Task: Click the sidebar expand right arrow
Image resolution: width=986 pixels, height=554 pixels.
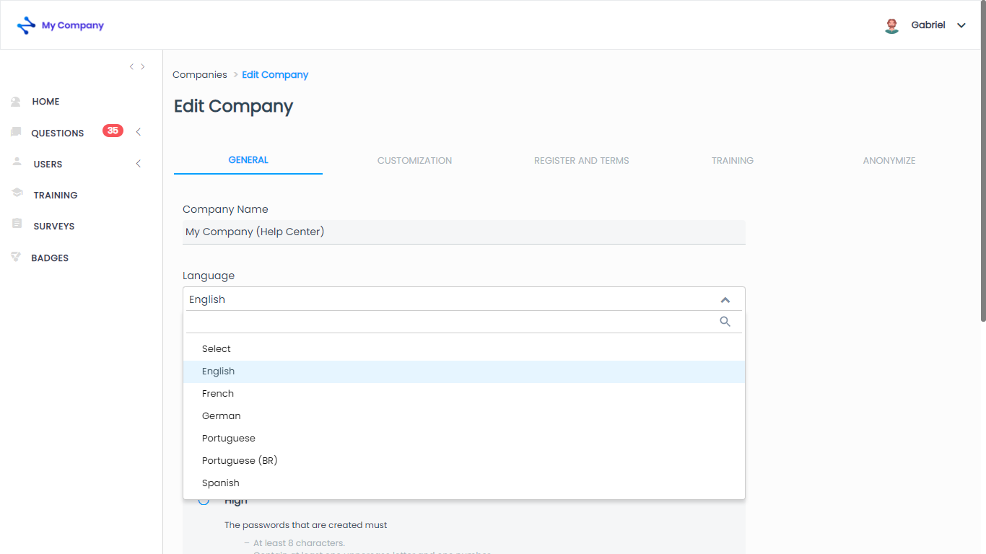Action: click(143, 66)
